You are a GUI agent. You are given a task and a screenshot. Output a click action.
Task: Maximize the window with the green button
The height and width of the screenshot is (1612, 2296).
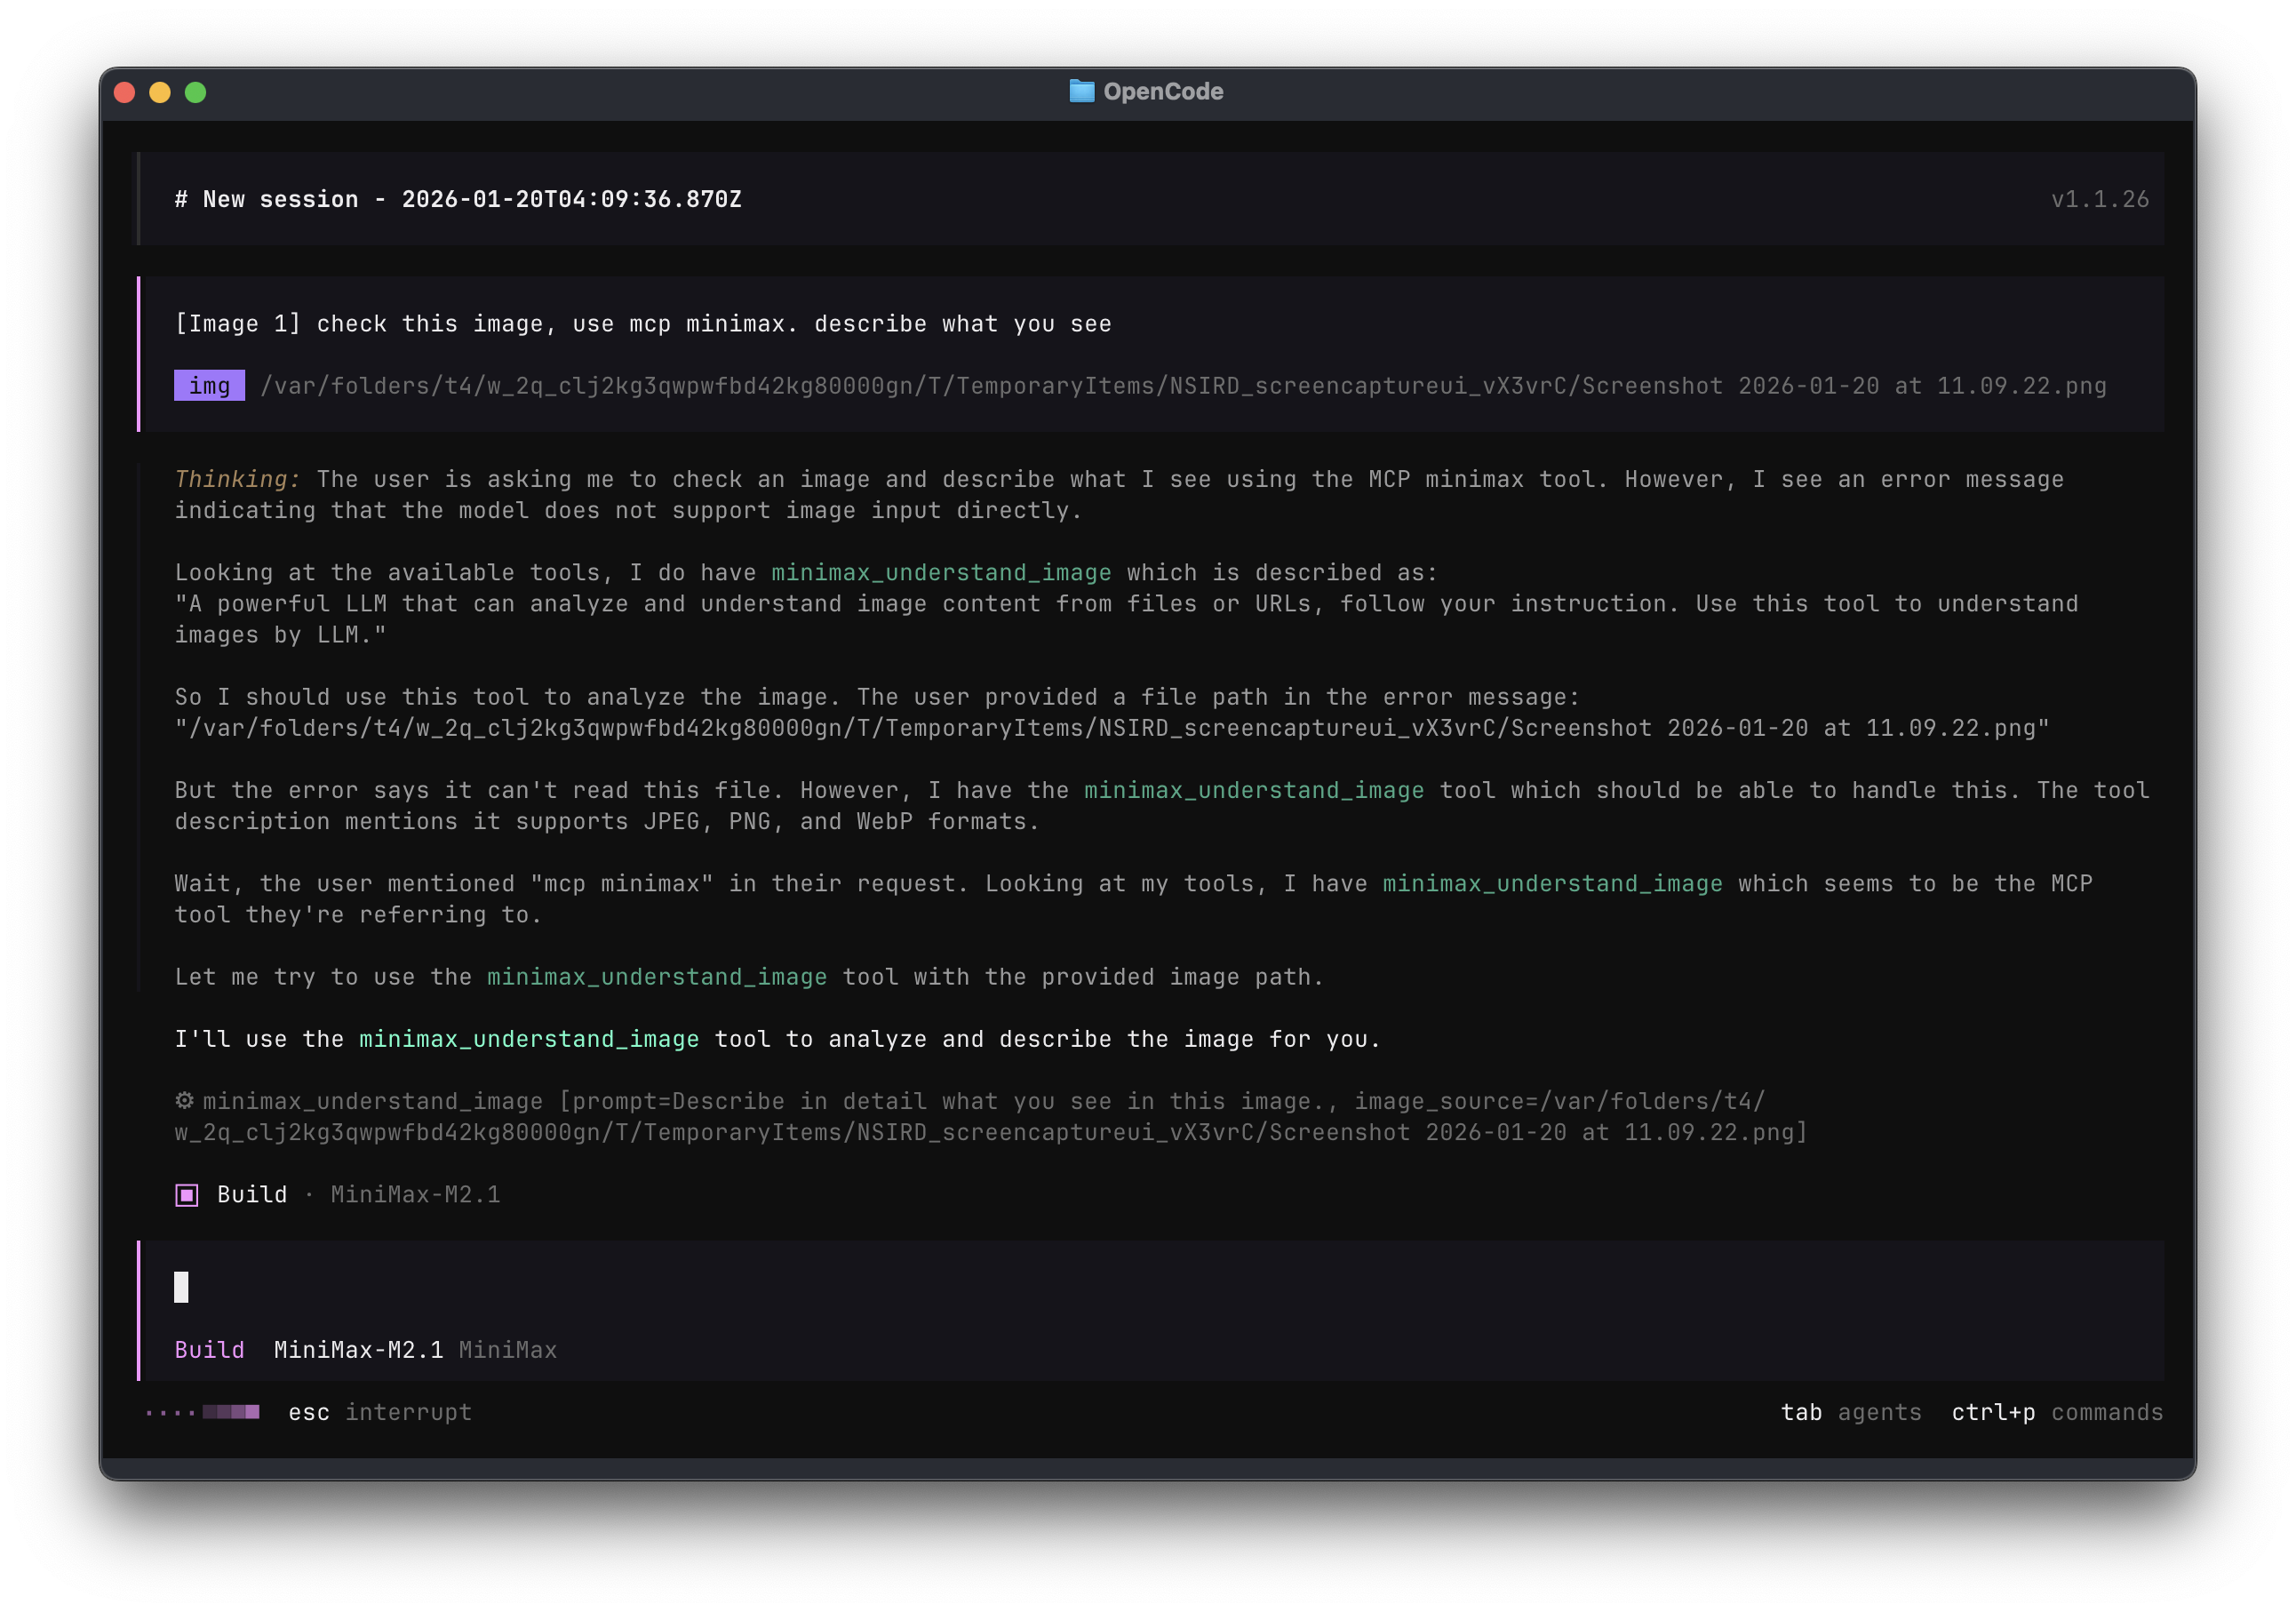tap(196, 92)
